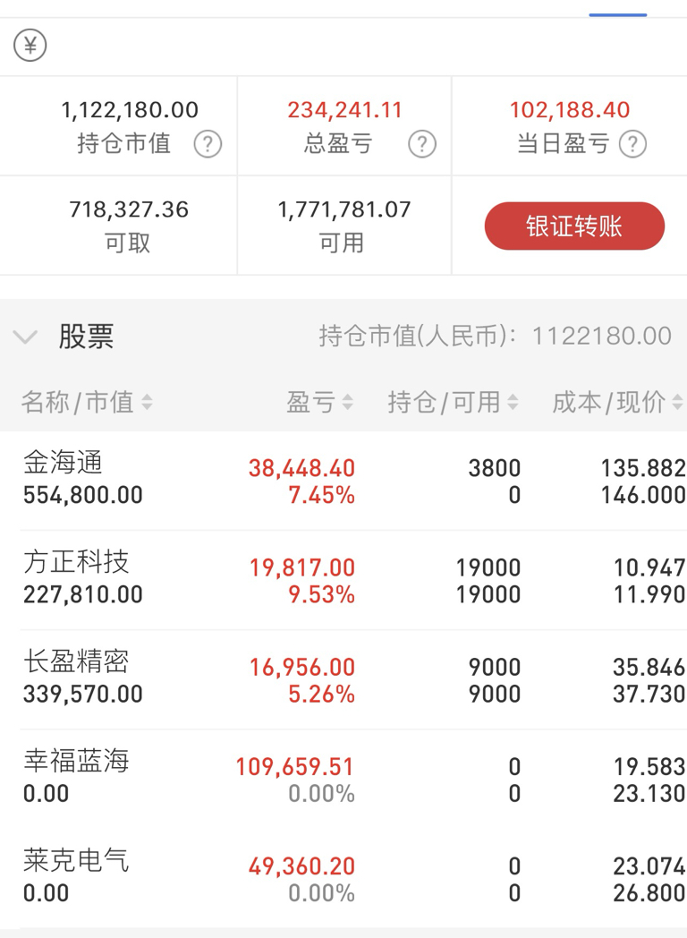
Task: Open help icon next to 持仓市值
Action: 208,144
